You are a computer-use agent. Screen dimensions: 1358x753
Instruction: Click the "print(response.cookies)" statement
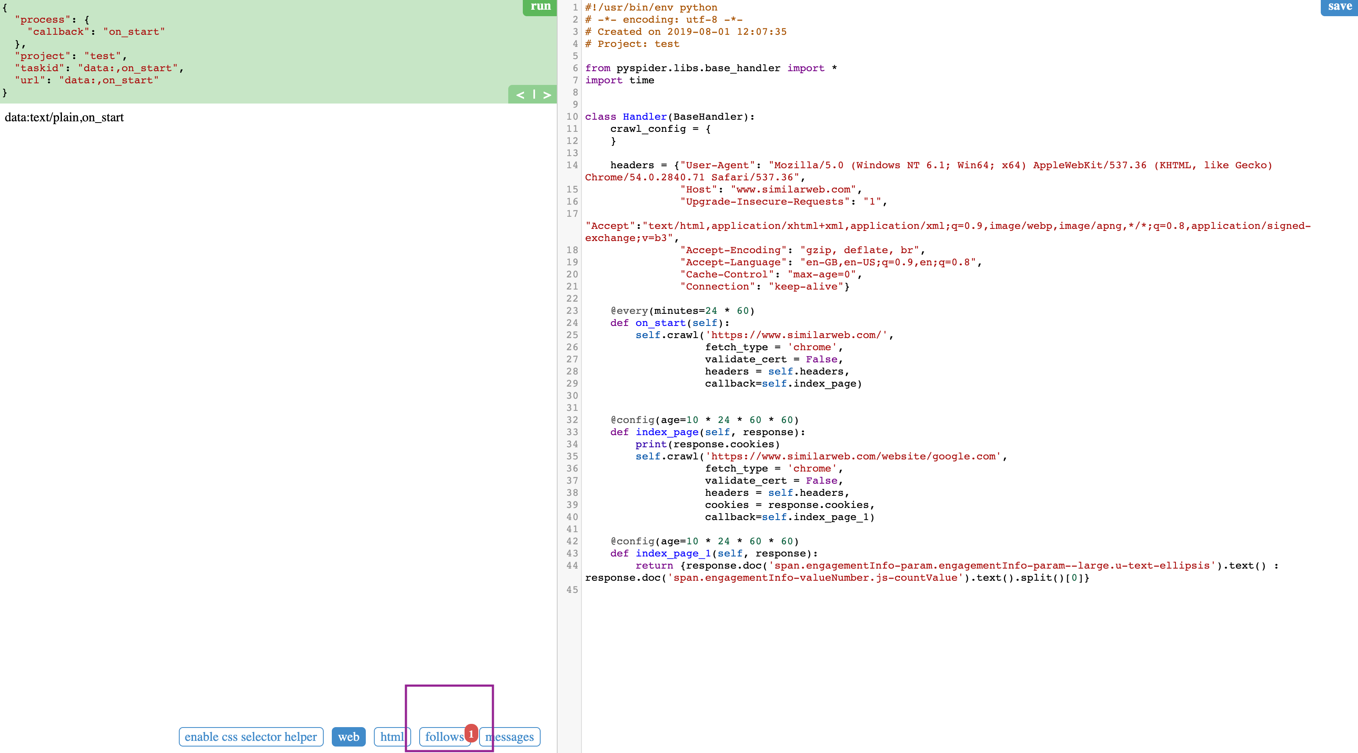coord(707,444)
